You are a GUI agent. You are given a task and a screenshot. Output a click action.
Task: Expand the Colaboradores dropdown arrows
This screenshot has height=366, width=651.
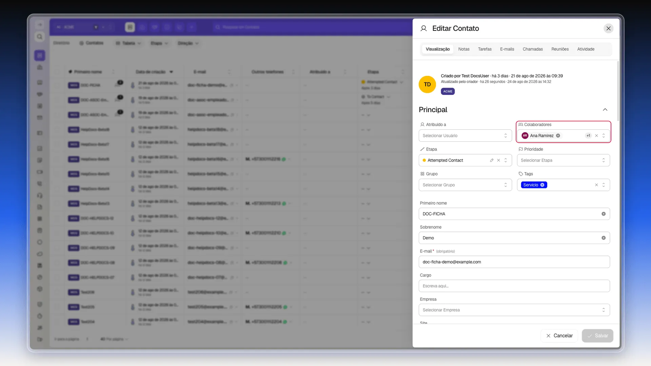[604, 136]
